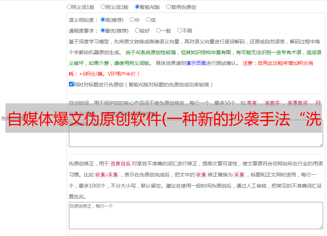Click the 通顺度要求 label
Viewport: 327px width, 236px height.
83,31
